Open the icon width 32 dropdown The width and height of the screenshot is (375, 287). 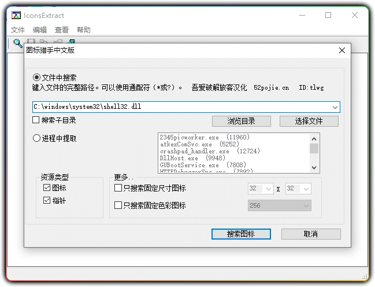tap(268, 189)
